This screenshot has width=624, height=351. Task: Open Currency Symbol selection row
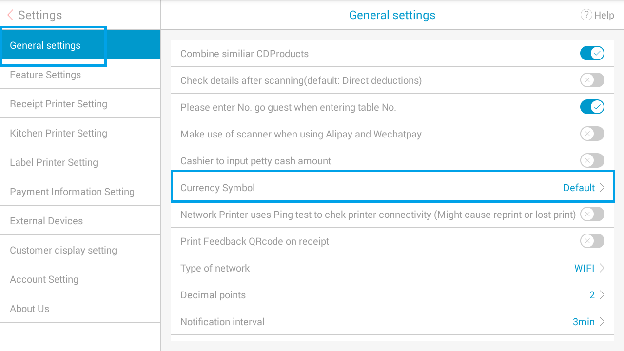(392, 188)
